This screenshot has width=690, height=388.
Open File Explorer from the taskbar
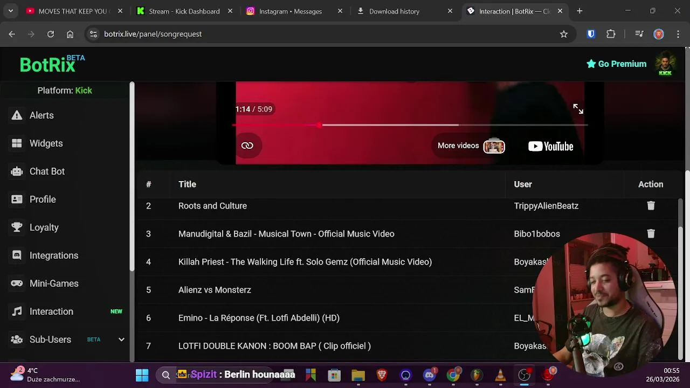click(358, 375)
